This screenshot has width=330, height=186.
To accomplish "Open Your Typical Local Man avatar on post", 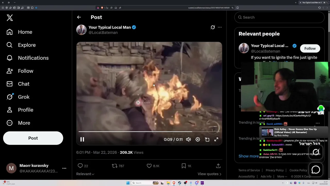I will (x=81, y=30).
